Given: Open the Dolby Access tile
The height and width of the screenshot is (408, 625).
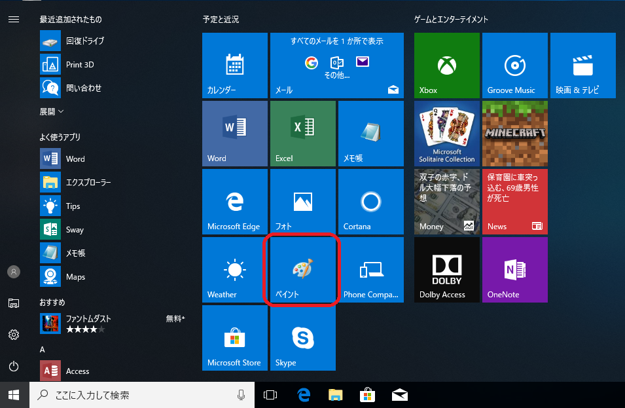Looking at the screenshot, I should (446, 270).
